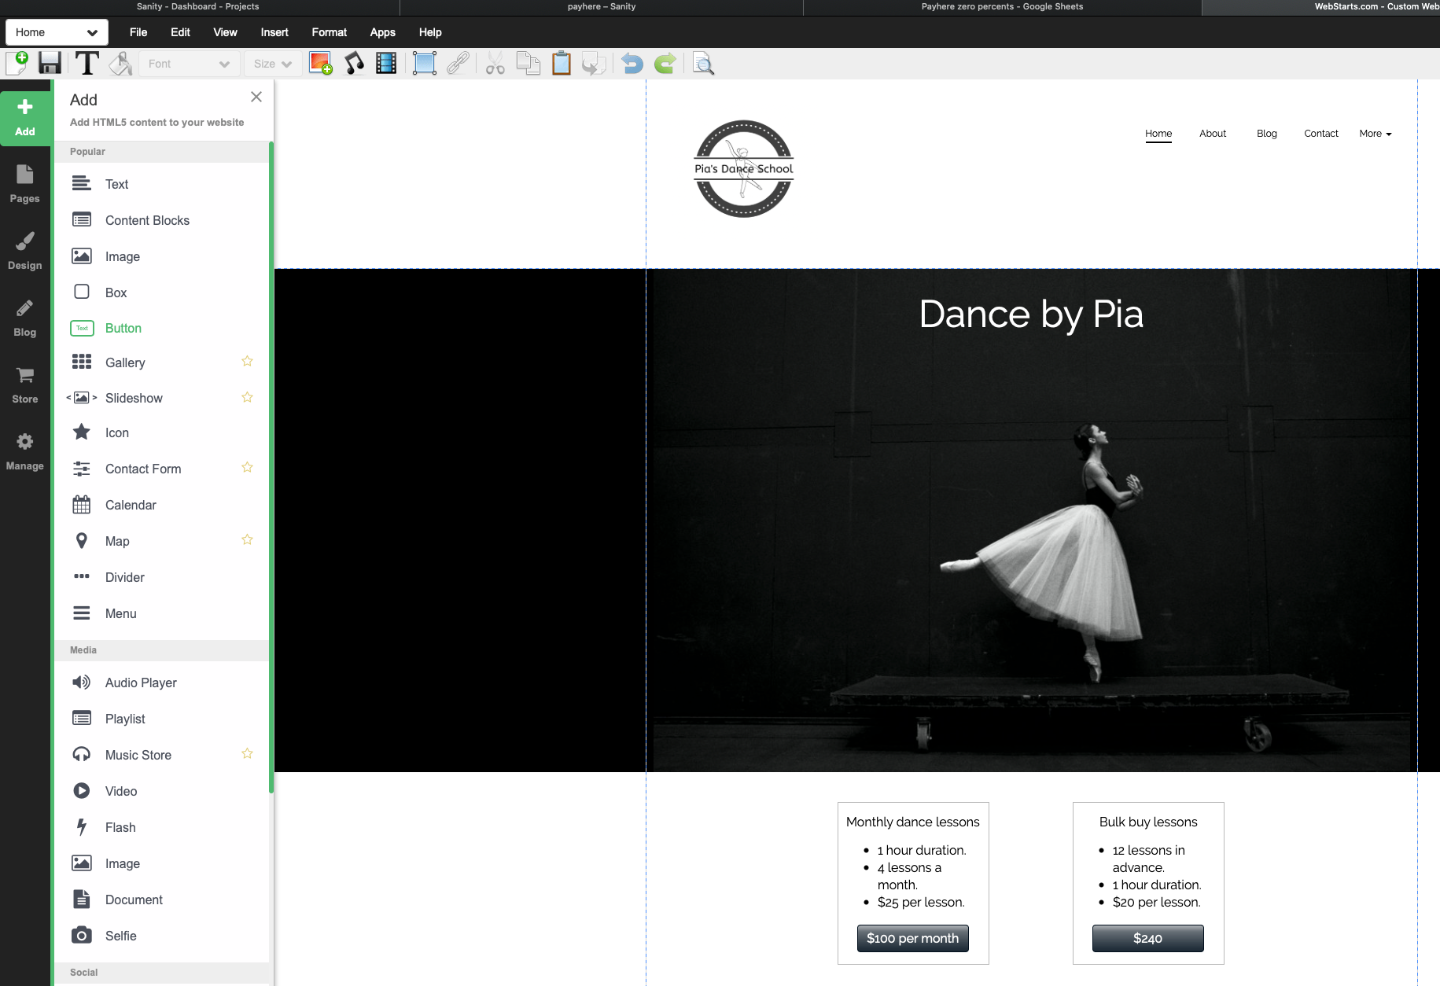Expand the Size dropdown
The width and height of the screenshot is (1440, 986).
272,64
